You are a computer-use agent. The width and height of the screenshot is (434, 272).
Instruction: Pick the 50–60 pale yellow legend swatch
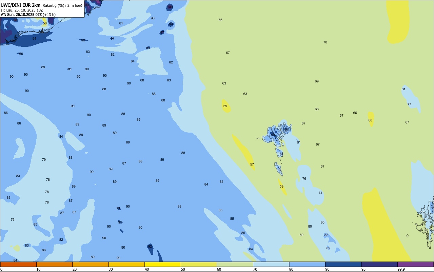pos(199,264)
